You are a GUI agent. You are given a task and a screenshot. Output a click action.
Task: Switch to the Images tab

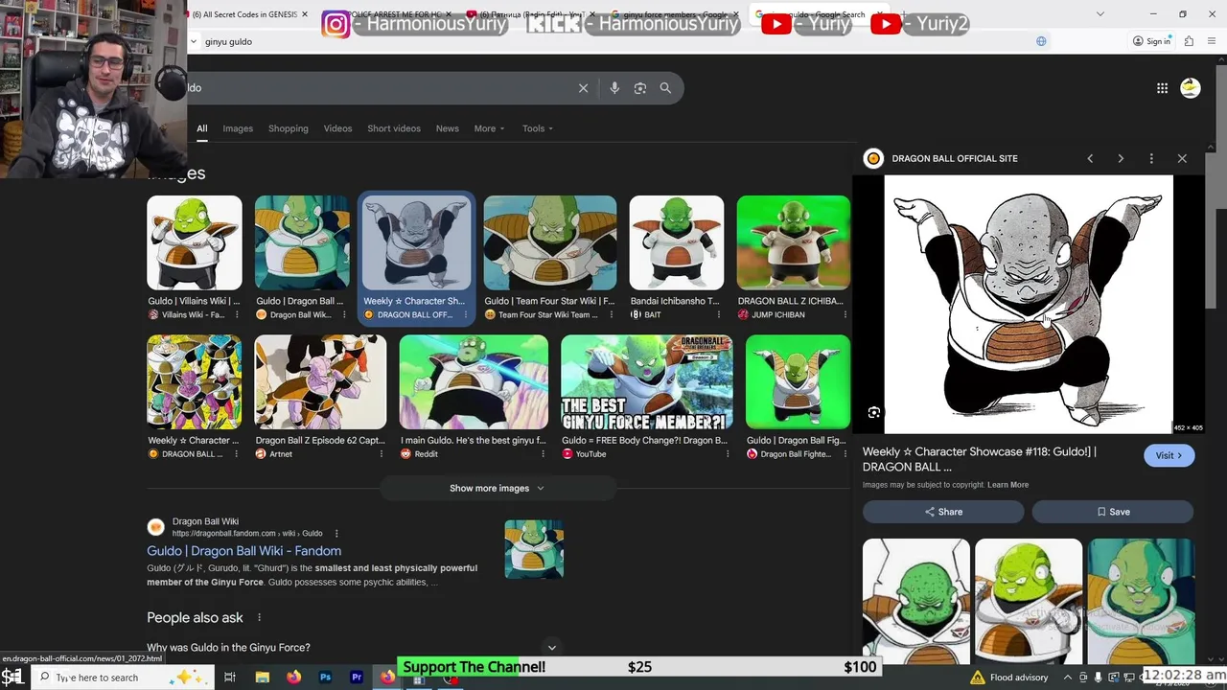coord(238,128)
